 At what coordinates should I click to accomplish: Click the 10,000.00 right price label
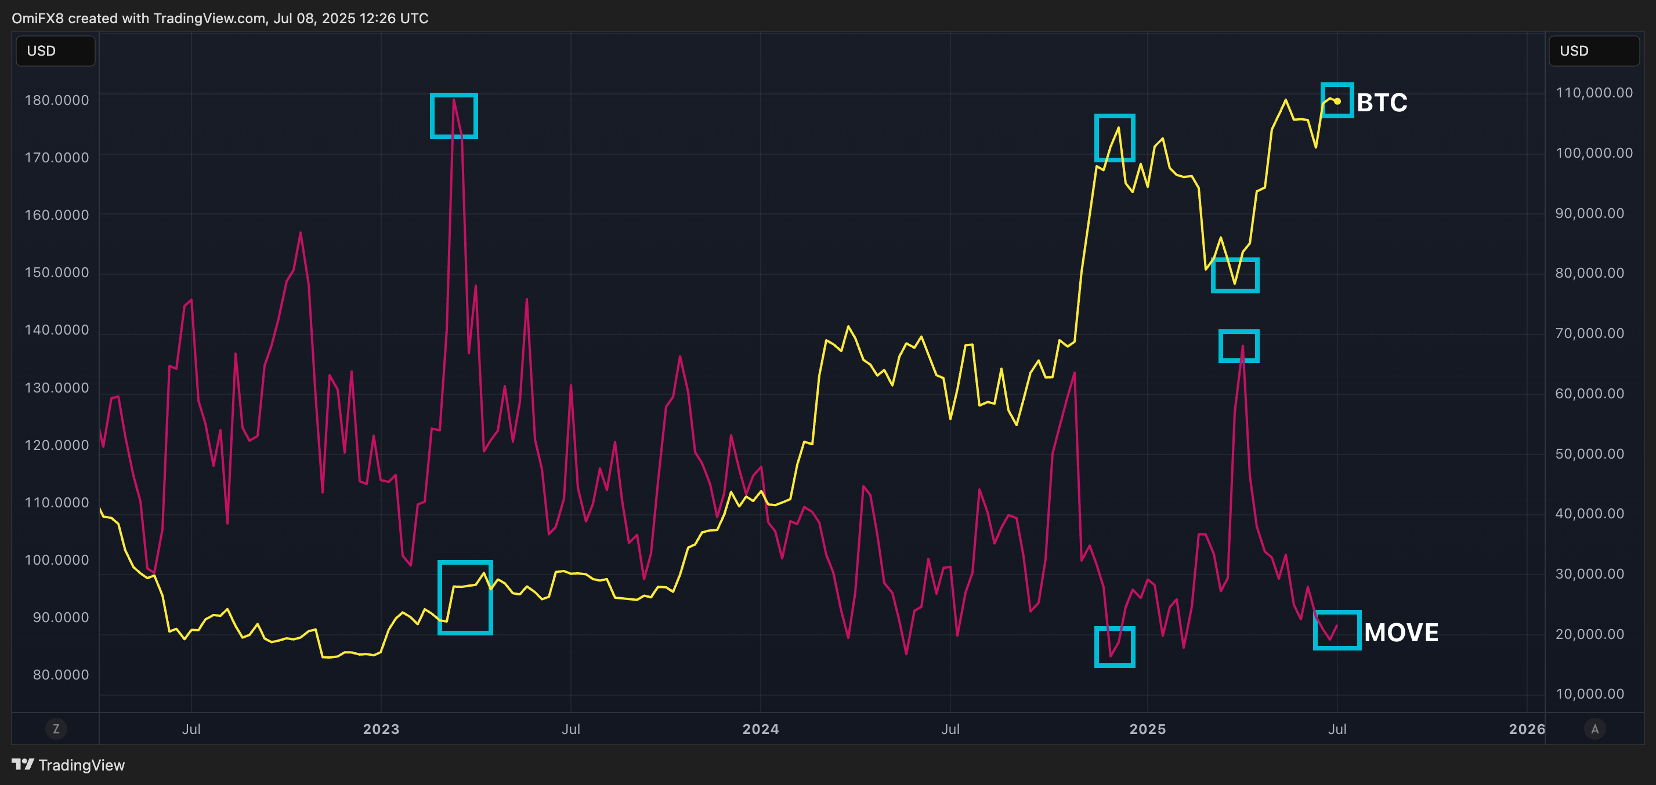coord(1589,694)
